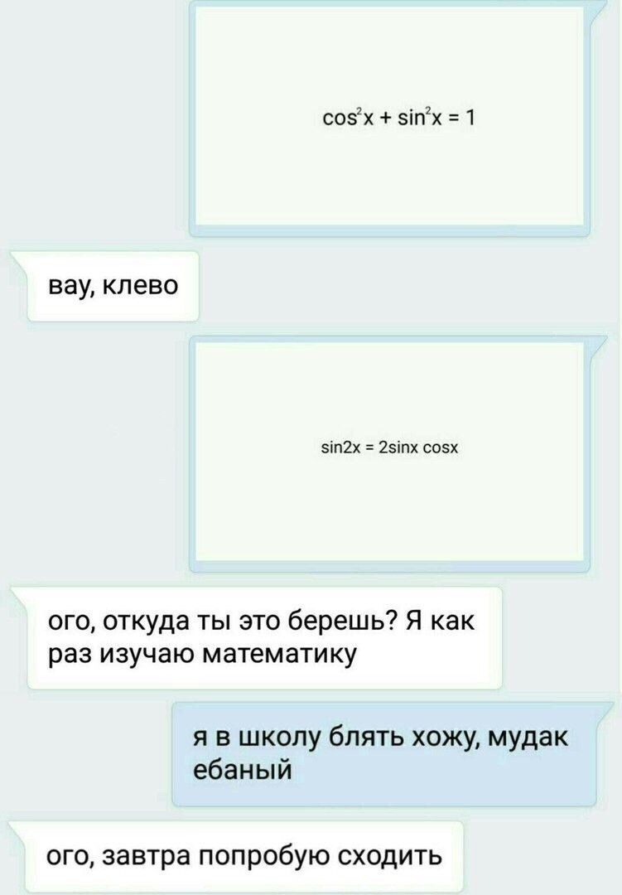Click the word 'попробую' in the last message

point(265,856)
